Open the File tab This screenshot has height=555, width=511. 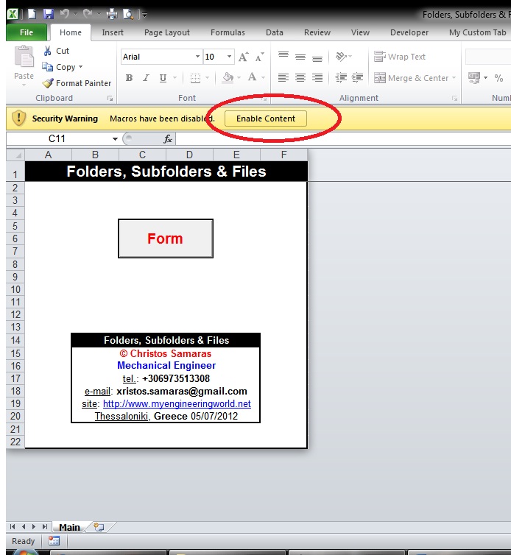click(27, 32)
